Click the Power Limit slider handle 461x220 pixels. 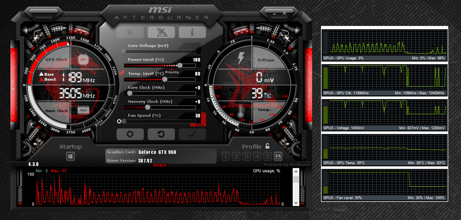180,66
